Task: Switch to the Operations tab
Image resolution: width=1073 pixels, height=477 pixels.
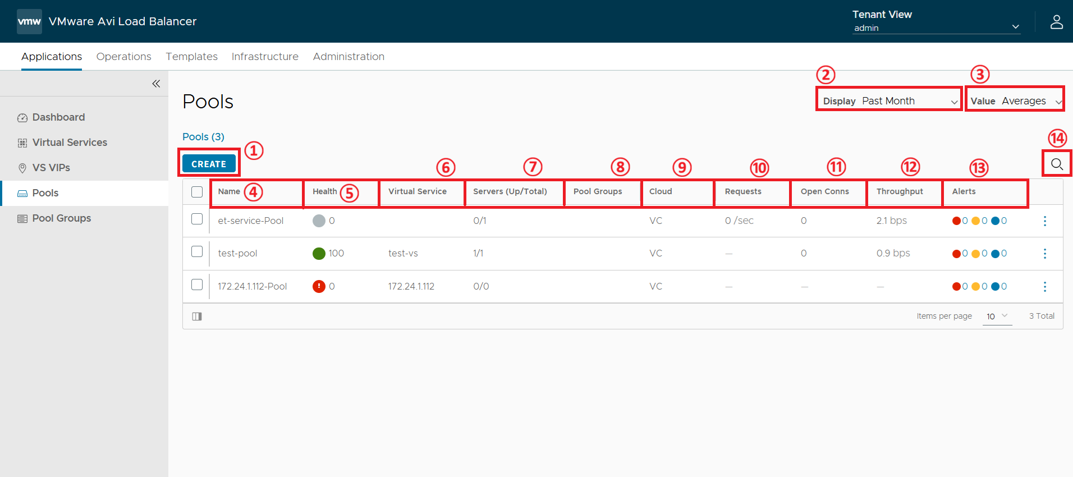Action: pos(123,57)
